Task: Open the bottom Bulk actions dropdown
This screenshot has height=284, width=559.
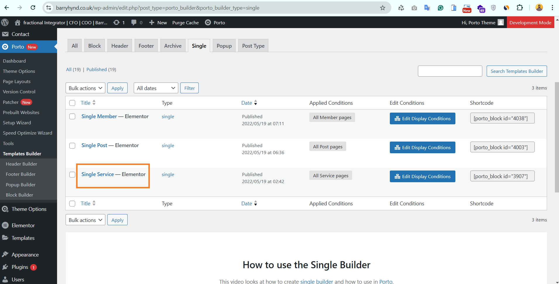Action: tap(85, 220)
